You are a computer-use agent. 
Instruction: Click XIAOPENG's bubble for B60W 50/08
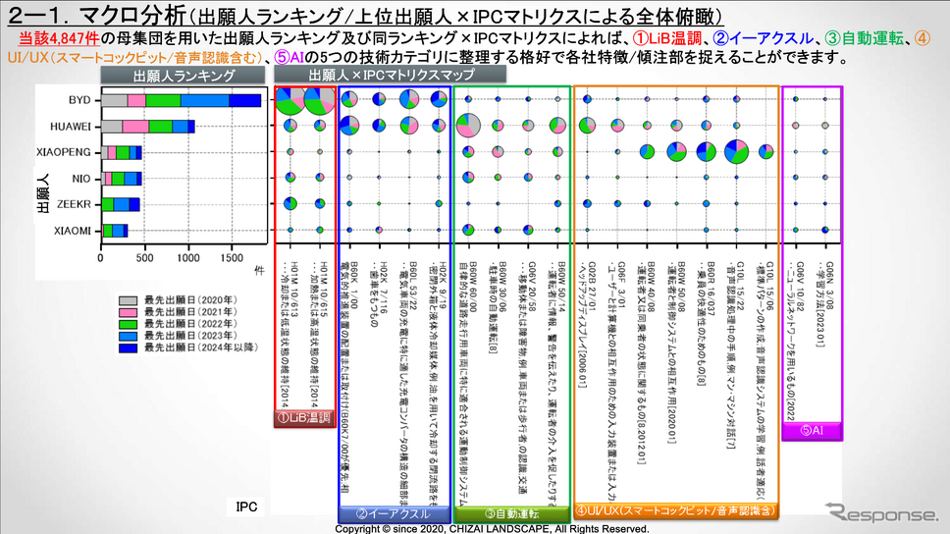676,151
